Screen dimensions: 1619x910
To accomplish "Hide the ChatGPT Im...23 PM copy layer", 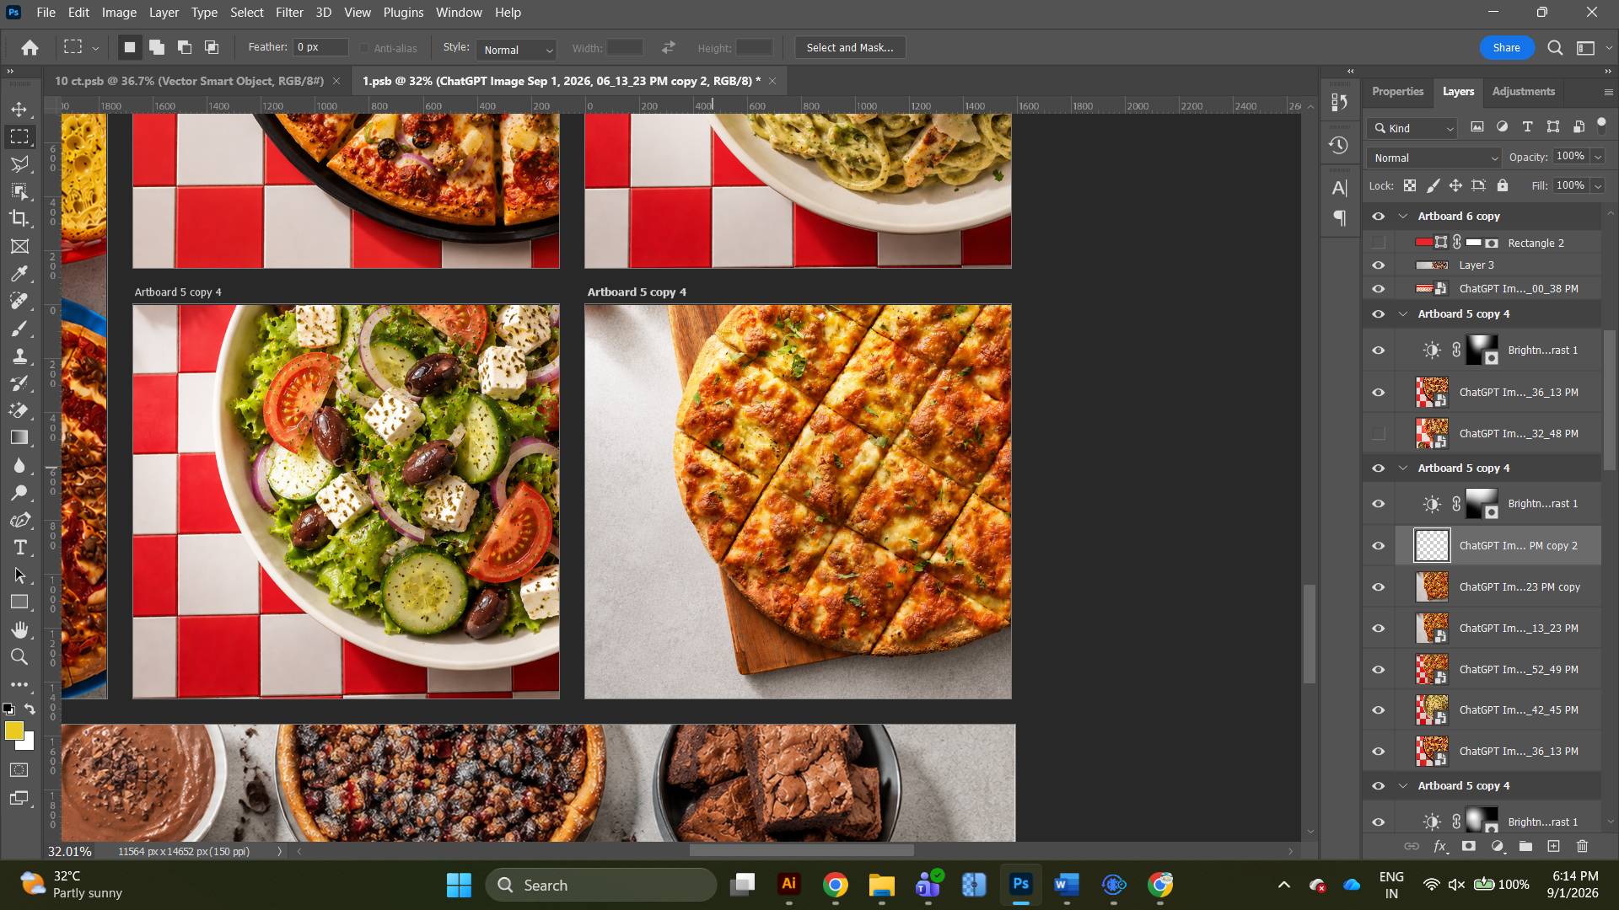I will 1379,587.
